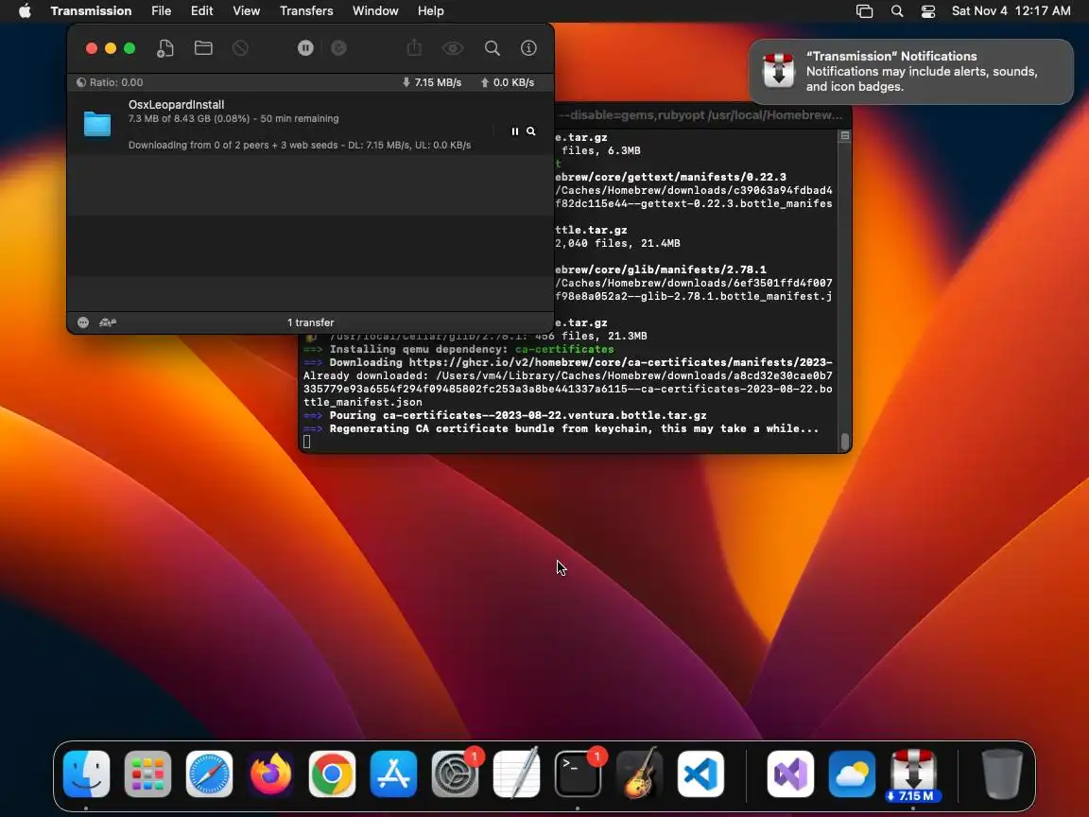Click the Transmission Notifications banner
1089x817 pixels.
tap(911, 72)
